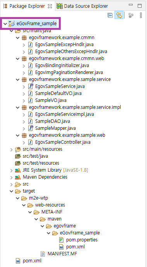Click src/test/resources source folder icon
Image resolution: width=147 pixels, height=267 pixels.
[18, 163]
